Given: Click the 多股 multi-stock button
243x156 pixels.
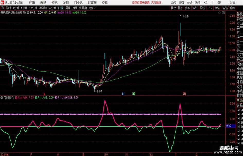Looking at the screenshot, I should tap(188, 8).
